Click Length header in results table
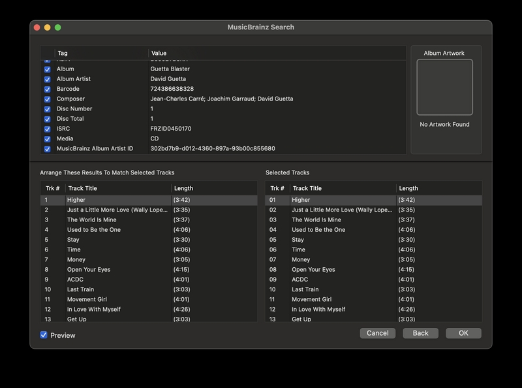The height and width of the screenshot is (388, 522). (x=215, y=188)
